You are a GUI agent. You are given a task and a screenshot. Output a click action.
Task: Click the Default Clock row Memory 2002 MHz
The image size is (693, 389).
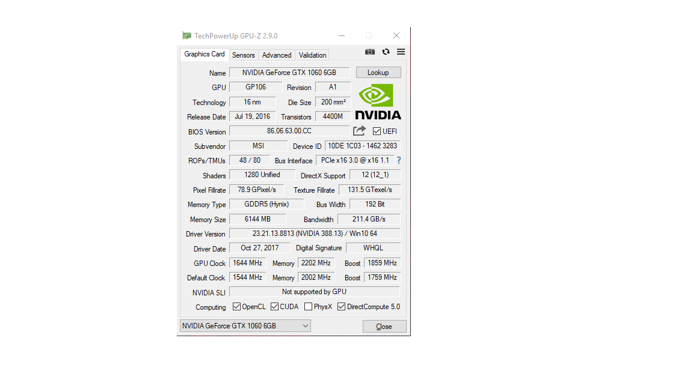pyautogui.click(x=316, y=277)
